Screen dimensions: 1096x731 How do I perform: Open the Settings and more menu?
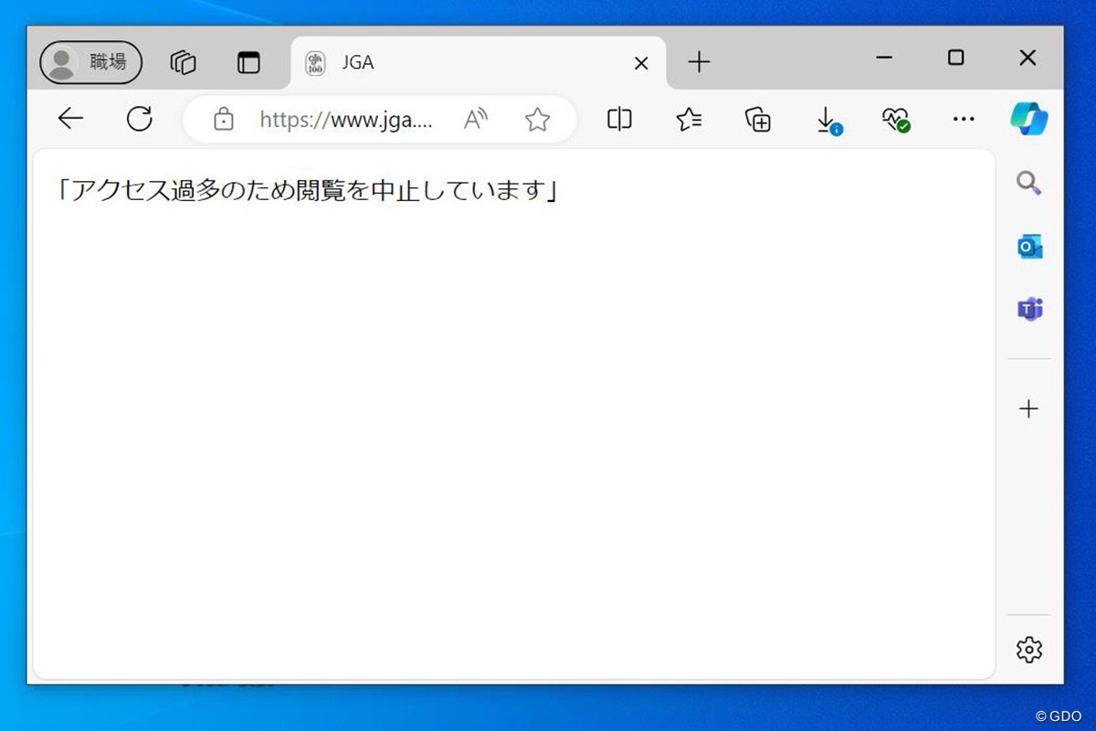[964, 119]
